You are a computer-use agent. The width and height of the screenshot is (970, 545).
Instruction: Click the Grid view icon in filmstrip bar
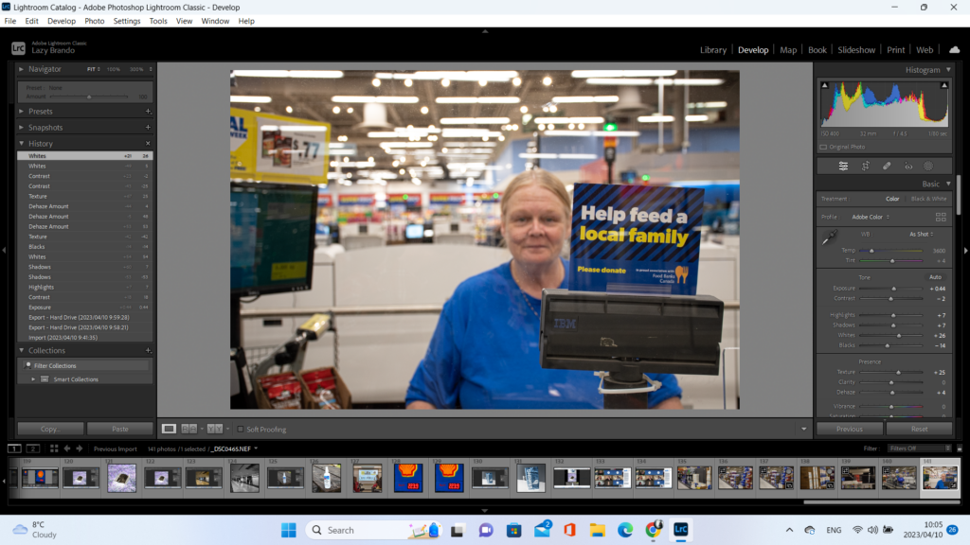point(54,448)
